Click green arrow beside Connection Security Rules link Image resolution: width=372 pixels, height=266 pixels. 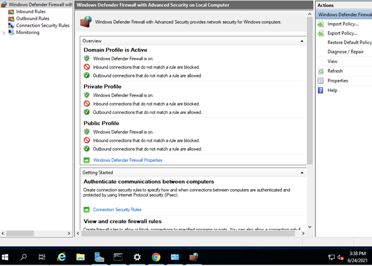(86, 210)
